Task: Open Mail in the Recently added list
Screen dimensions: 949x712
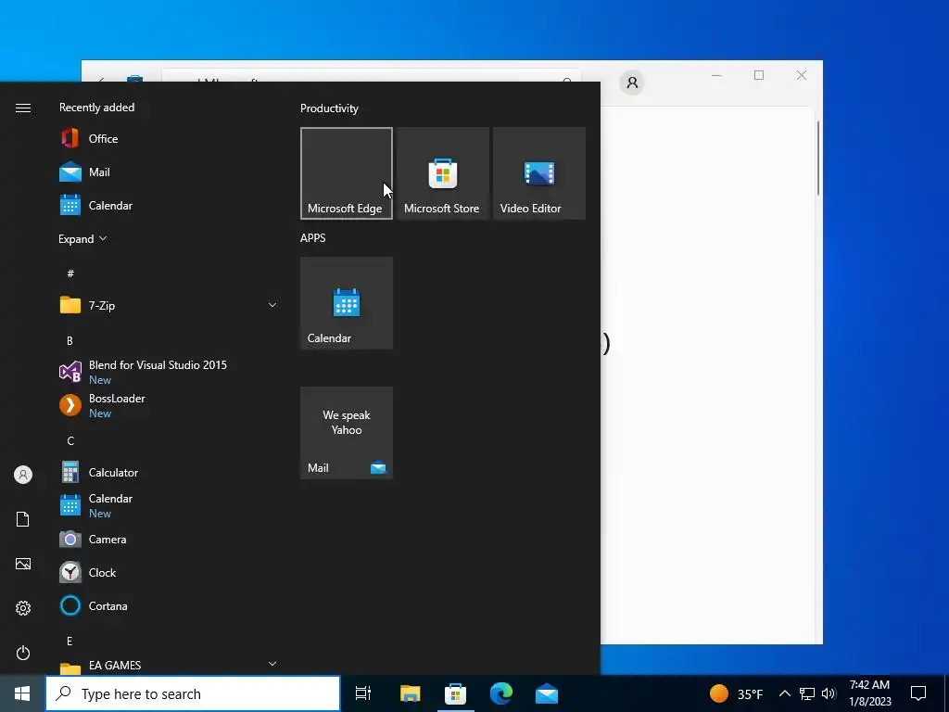Action: [x=170, y=172]
